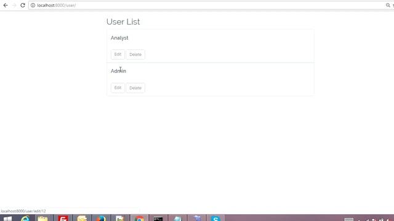Open the red FileZilla taskbar icon
This screenshot has height=221, width=394.
pyautogui.click(x=63, y=219)
